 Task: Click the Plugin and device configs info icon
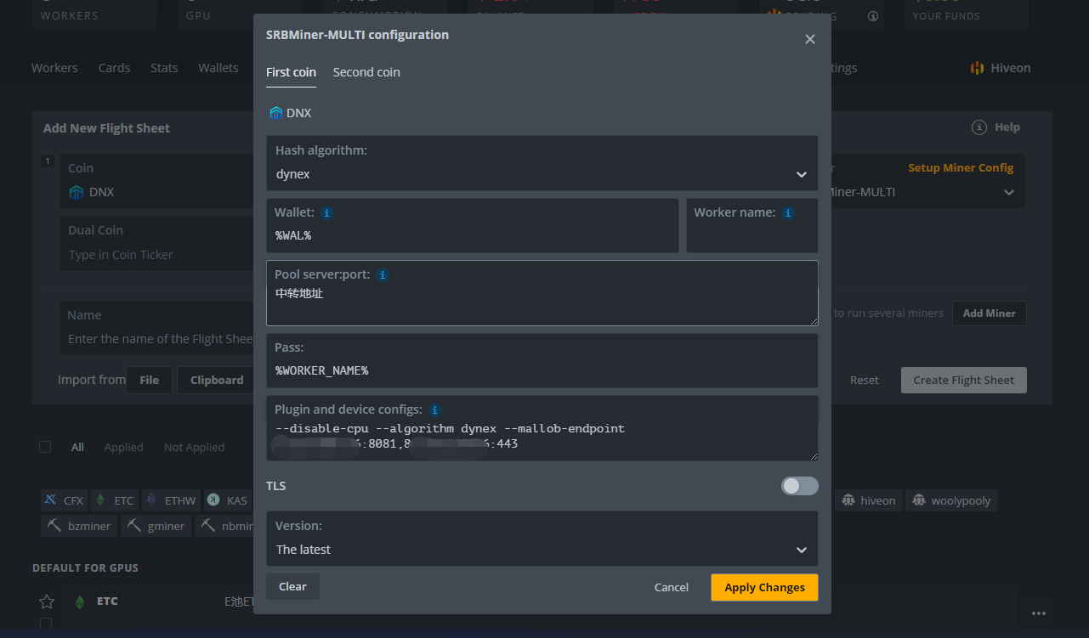(434, 409)
